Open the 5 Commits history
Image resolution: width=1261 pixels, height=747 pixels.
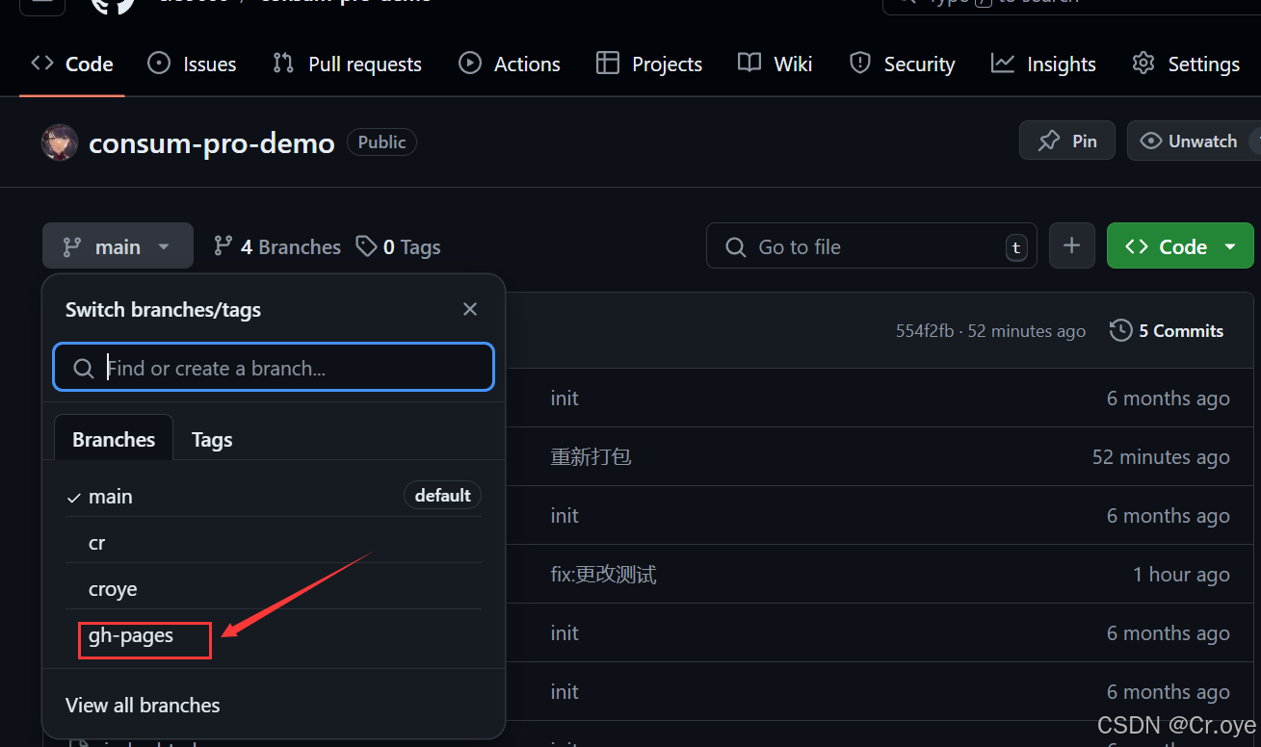click(x=1167, y=330)
